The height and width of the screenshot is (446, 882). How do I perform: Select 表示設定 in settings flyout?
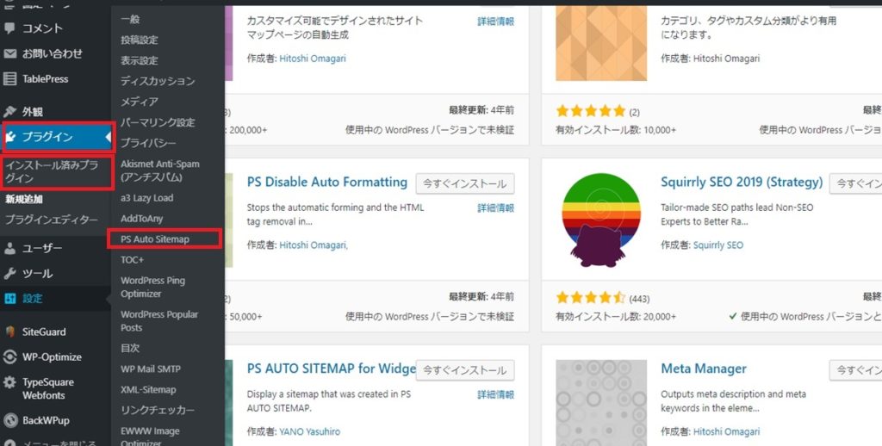[140, 60]
